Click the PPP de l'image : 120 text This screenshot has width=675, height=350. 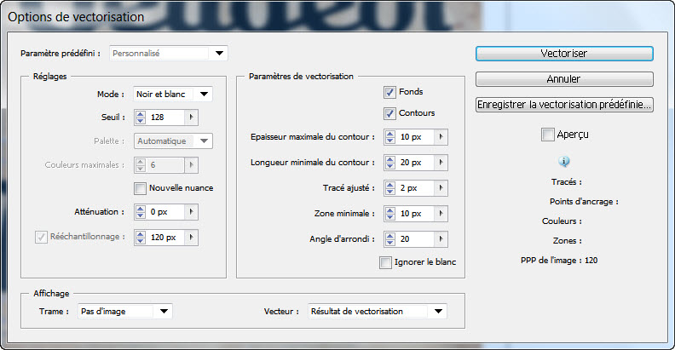click(559, 260)
